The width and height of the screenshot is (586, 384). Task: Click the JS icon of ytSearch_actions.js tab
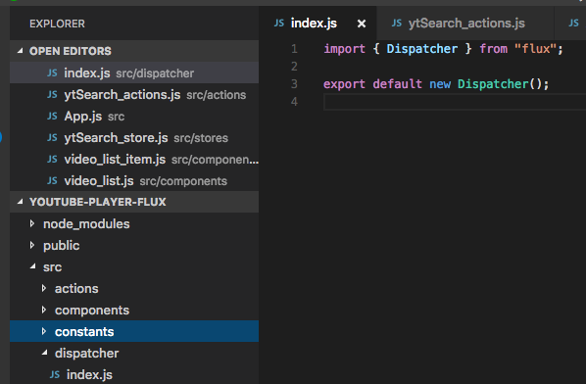tap(397, 24)
